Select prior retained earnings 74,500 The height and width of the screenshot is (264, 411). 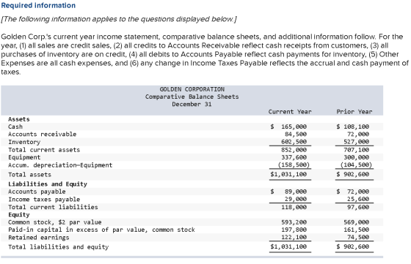tap(358, 238)
